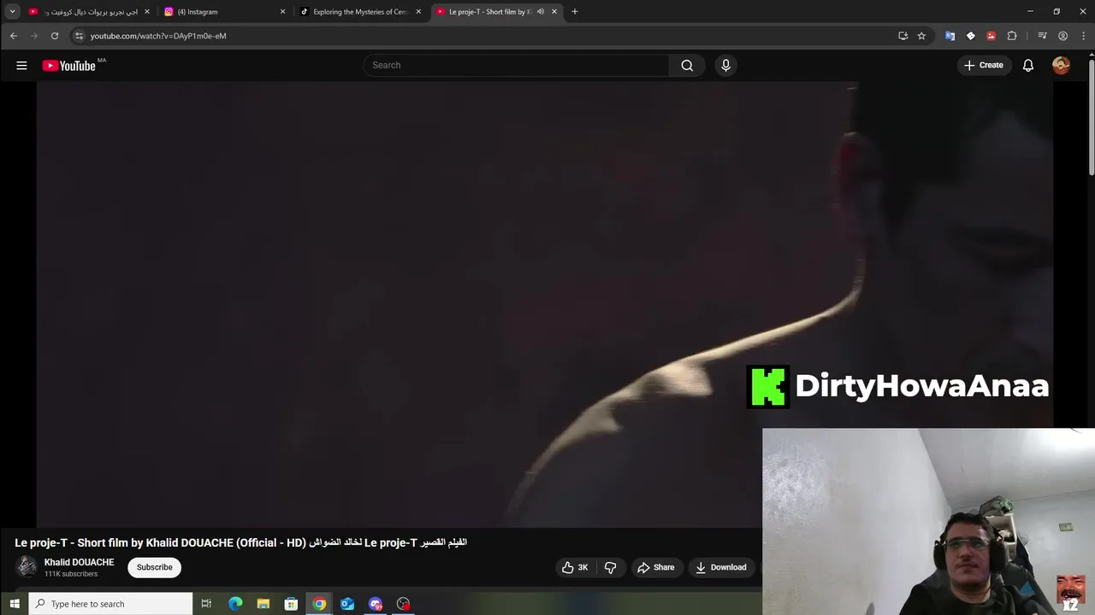
Task: Click the install app icon in address bar
Action: click(x=903, y=36)
